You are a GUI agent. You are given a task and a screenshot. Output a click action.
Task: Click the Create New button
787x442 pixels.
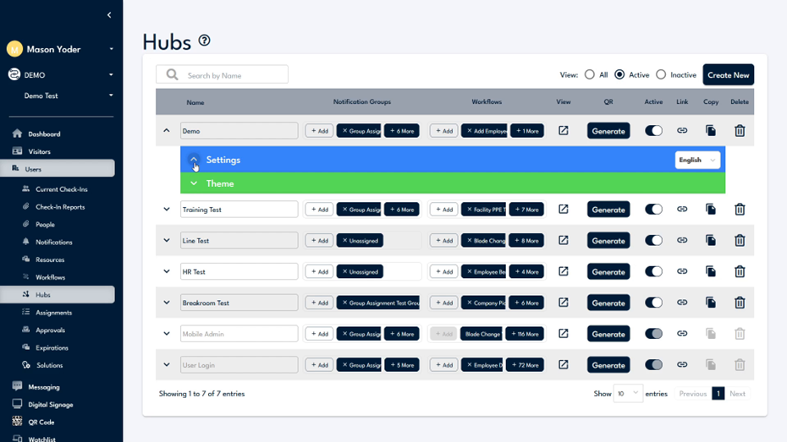(x=728, y=75)
